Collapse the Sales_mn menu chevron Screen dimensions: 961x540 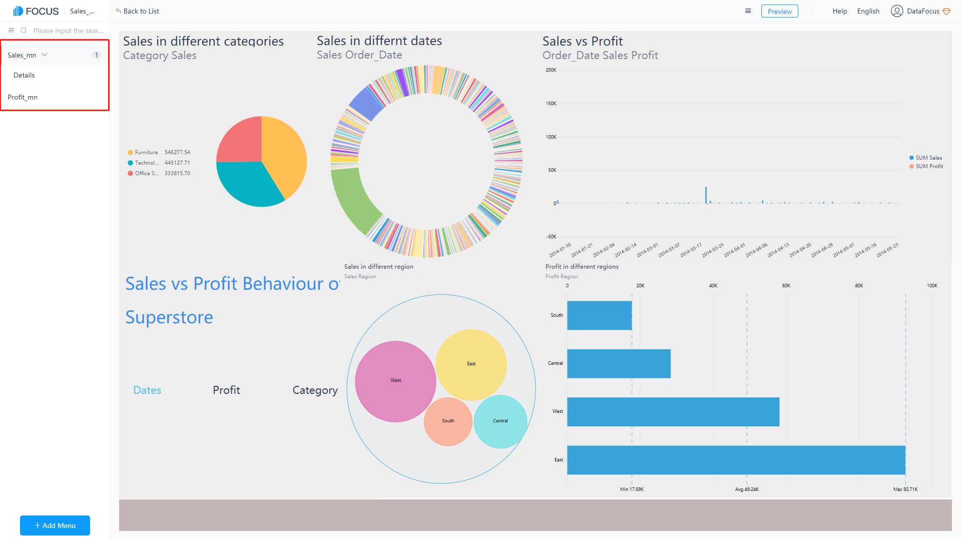pos(45,55)
